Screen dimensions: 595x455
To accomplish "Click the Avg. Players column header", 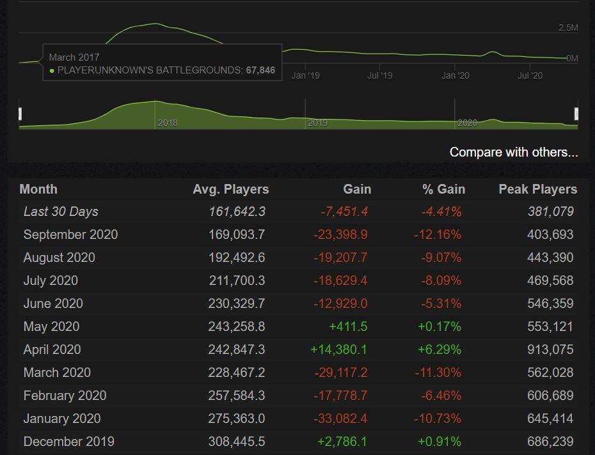I will pyautogui.click(x=230, y=189).
